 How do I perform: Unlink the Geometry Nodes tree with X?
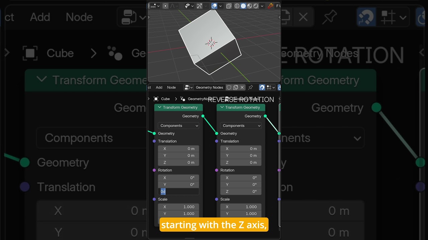pos(242,87)
